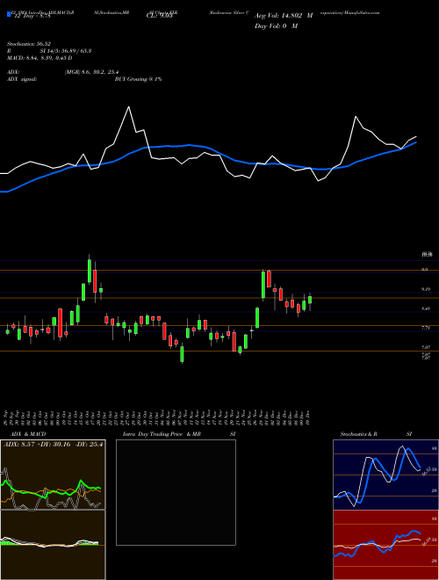The width and height of the screenshot is (439, 580).
Task: Click the 'CL: 9.03' closing price value
Action: click(x=160, y=15)
